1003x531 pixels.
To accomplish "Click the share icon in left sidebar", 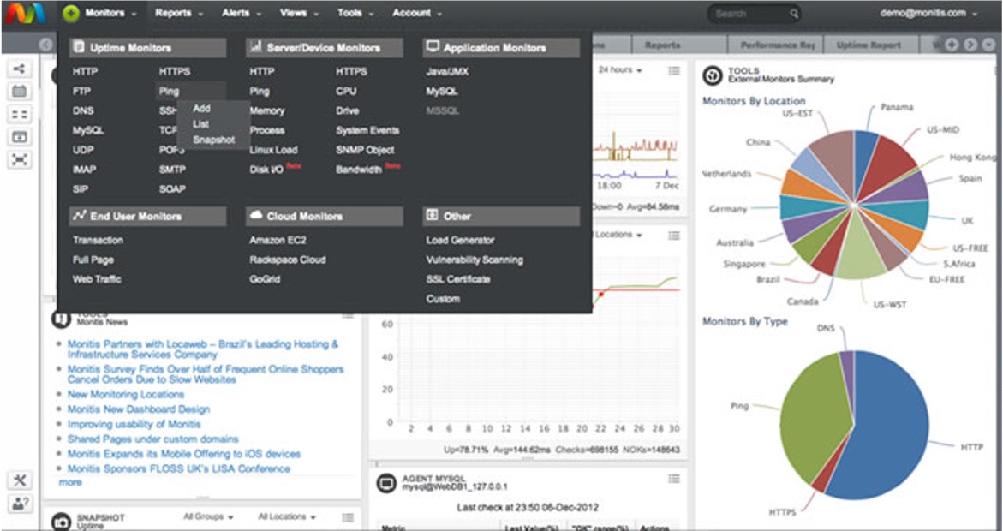I will pos(19,70).
